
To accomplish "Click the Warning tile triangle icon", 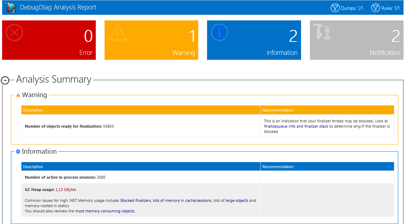I will point(118,33).
